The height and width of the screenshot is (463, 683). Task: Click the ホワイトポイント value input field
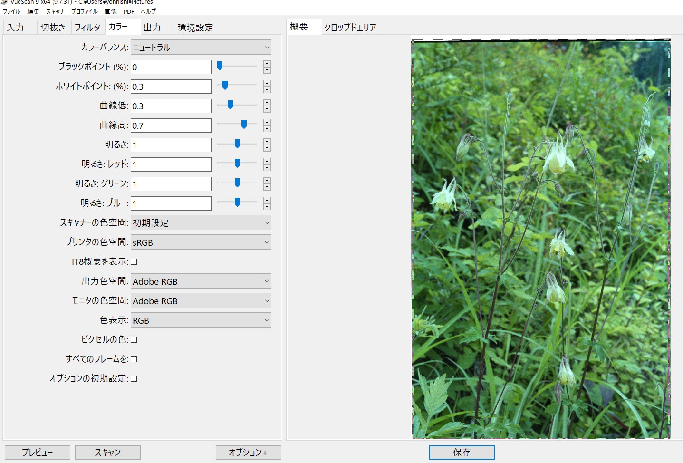pyautogui.click(x=171, y=86)
